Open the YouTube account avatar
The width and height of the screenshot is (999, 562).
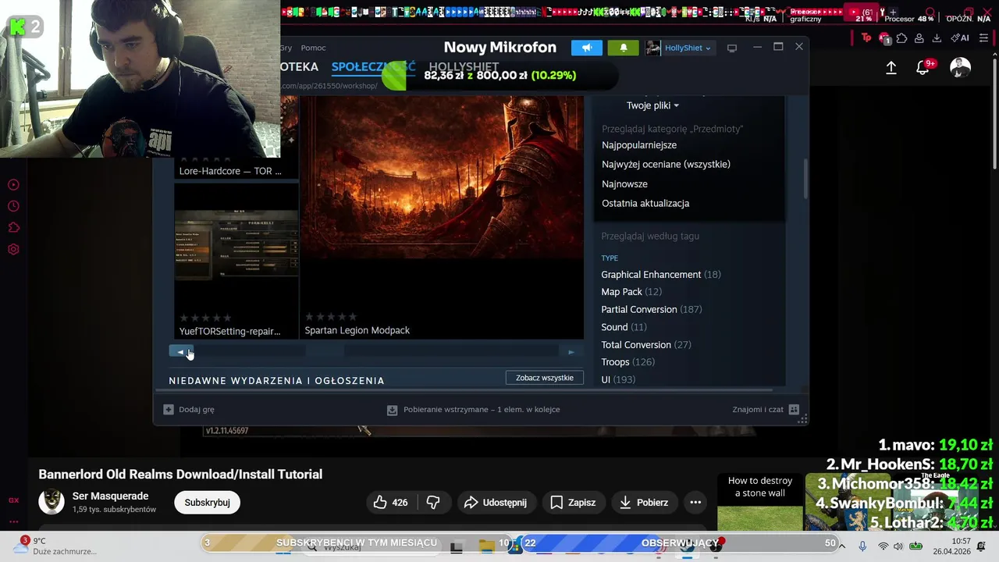point(960,68)
